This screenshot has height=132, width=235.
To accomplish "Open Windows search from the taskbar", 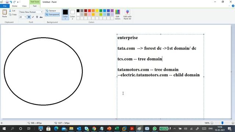I will coord(12,129).
